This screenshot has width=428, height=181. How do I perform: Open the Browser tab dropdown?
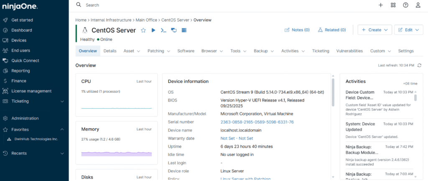click(x=212, y=51)
